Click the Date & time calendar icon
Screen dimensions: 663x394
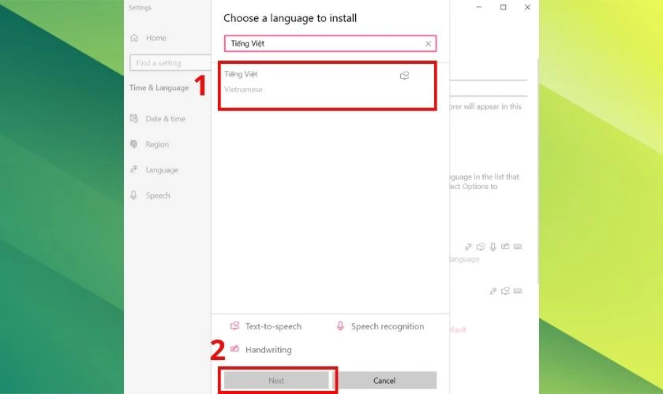(x=134, y=119)
